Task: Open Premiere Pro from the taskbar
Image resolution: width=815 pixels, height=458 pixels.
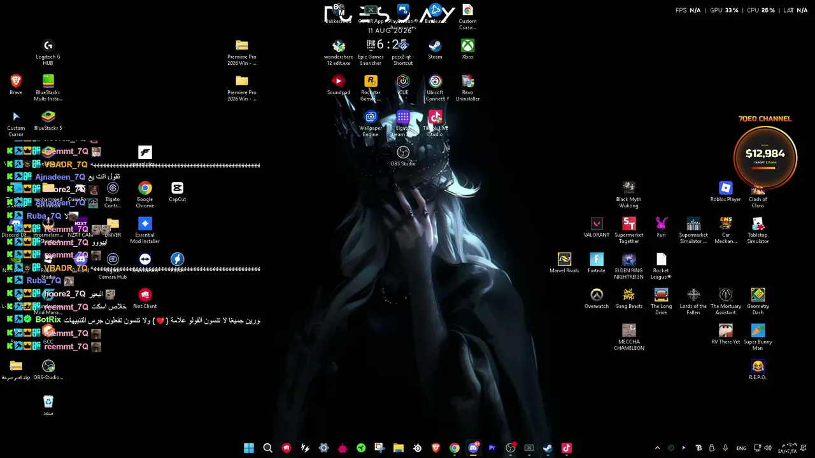Action: 492,448
